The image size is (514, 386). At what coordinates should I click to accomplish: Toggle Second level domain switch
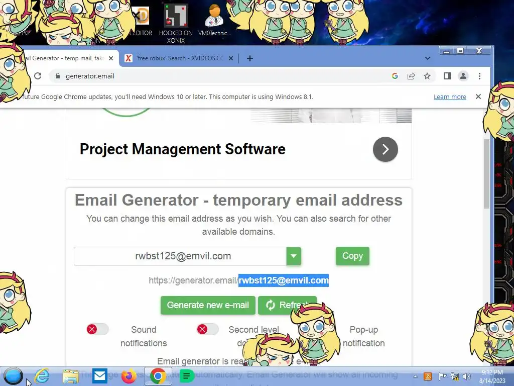pos(207,329)
